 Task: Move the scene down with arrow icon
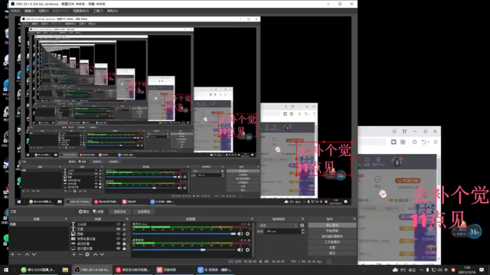point(34,254)
